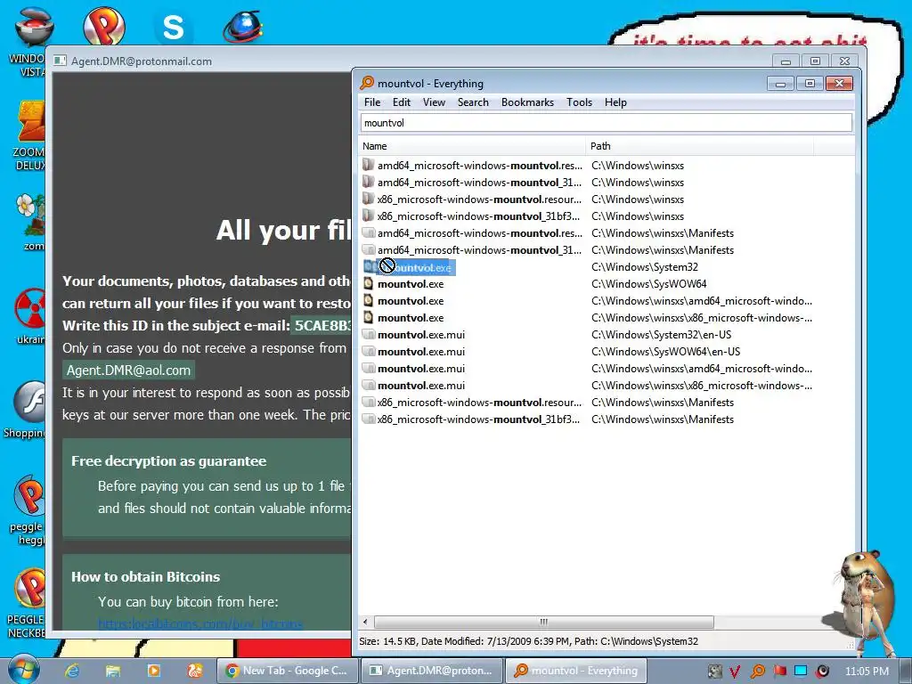The height and width of the screenshot is (684, 912).
Task: Maximize the Agent.DMR@protonmail.com window
Action: point(815,61)
